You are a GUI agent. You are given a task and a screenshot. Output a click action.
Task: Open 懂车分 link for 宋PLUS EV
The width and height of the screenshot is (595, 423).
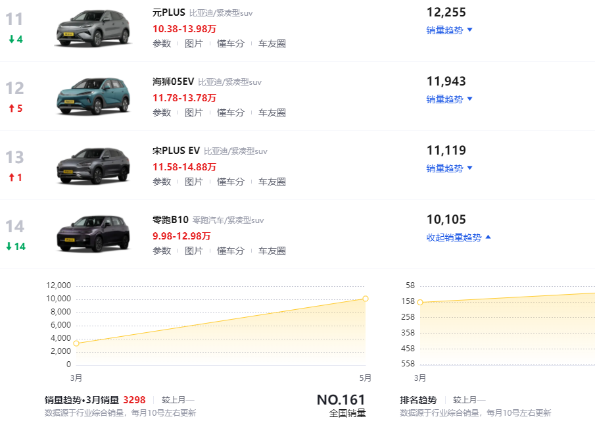[x=231, y=182]
